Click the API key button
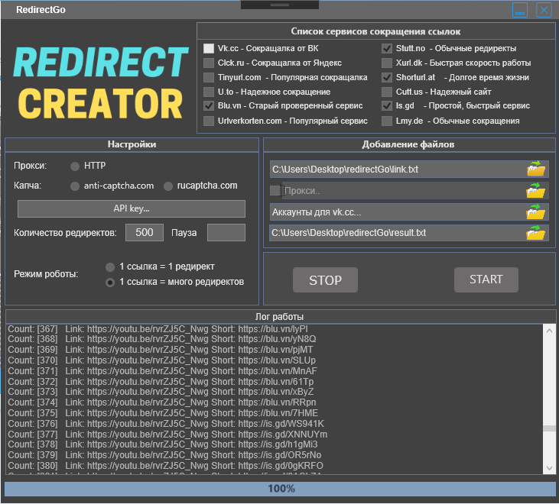This screenshot has height=504, width=559. 131,208
